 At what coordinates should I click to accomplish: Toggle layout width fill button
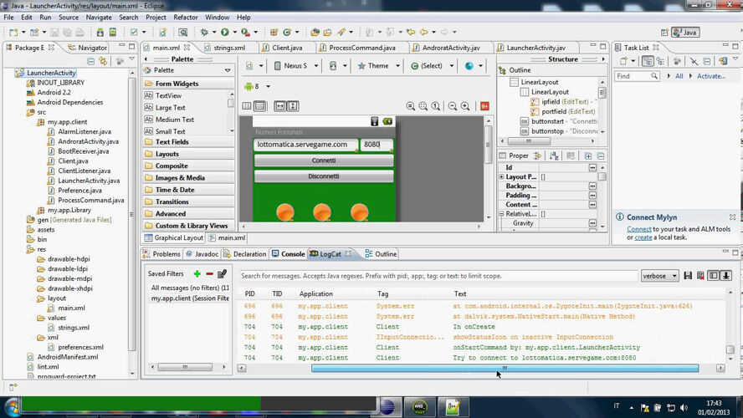280,106
